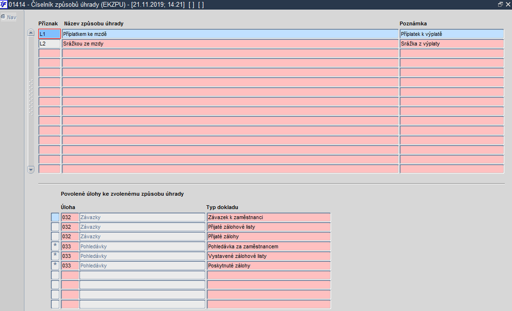This screenshot has width=512, height=311.
Task: Toggle starred checkbox for Vystavené zálohové listy
Action: click(55, 256)
